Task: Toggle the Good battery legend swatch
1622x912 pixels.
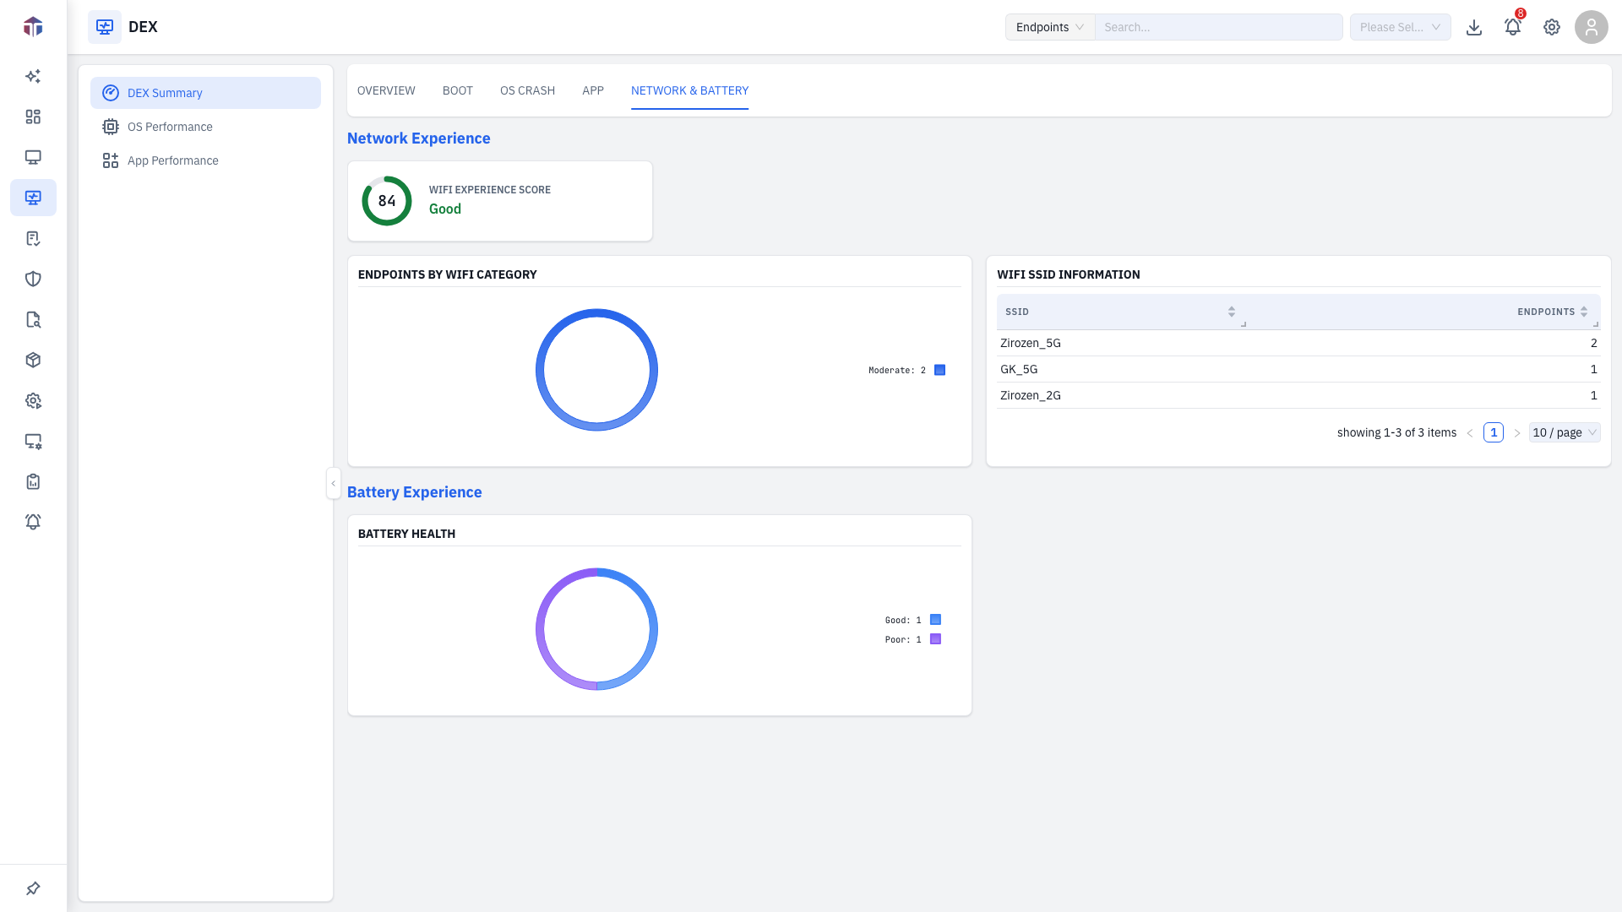Action: point(935,620)
